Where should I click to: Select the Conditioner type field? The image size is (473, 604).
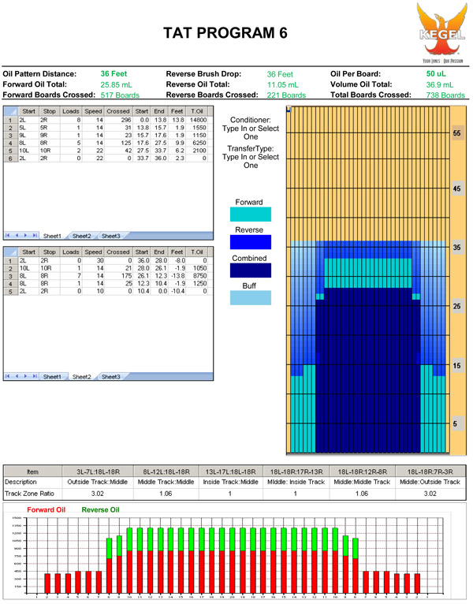[250, 126]
